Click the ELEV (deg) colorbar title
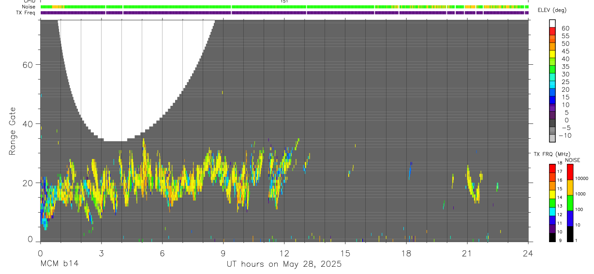This screenshot has height=274, width=594. click(x=553, y=11)
